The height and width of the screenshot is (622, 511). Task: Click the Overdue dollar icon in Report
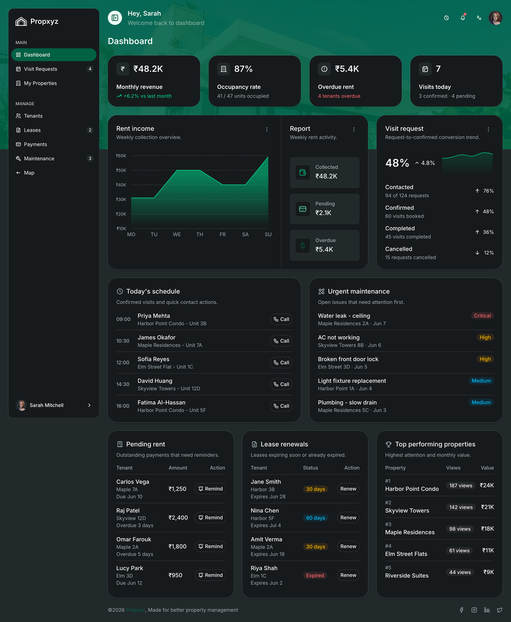[303, 246]
